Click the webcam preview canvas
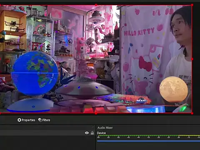 tap(96, 59)
